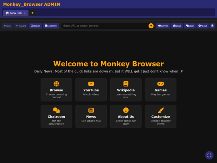Viewport: 217px width, 163px height.
Task: Click the globe icon on Browse card
Action: coord(56,84)
